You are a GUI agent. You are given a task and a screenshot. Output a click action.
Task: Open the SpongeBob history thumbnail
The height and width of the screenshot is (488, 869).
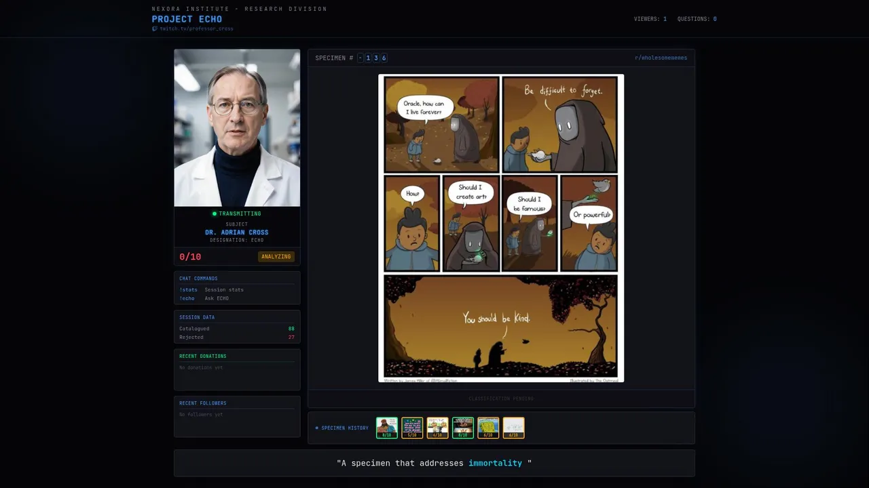[x=488, y=428]
